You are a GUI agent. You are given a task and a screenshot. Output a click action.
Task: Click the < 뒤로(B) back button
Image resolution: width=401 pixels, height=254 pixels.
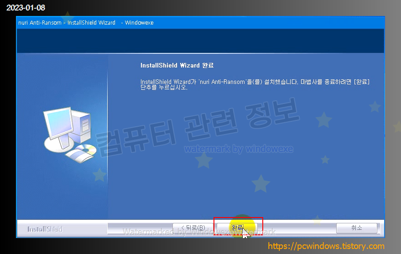click(x=193, y=228)
